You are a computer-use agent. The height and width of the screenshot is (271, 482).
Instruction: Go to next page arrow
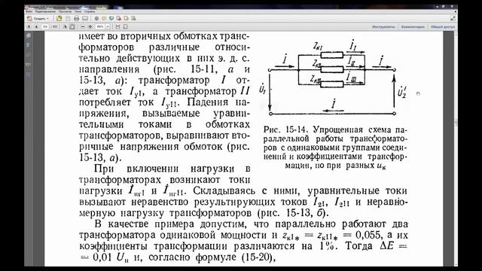[37, 27]
